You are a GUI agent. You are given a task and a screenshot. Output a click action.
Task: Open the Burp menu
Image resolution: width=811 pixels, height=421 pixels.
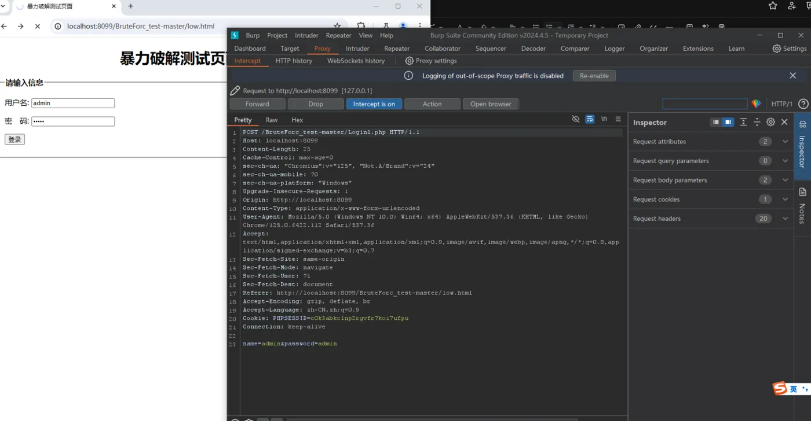click(x=253, y=35)
